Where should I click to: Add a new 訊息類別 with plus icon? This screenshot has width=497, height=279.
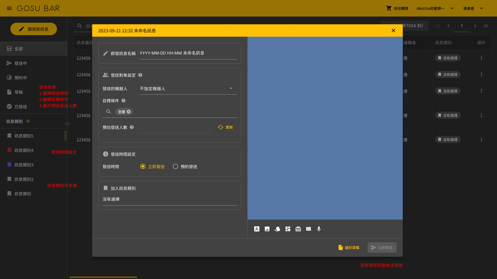[28, 121]
